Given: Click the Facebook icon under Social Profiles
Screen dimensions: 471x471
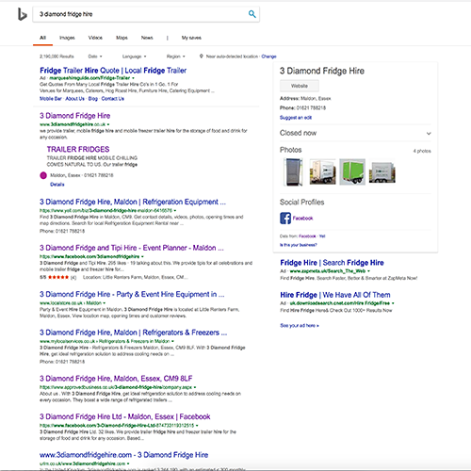Looking at the screenshot, I should click(285, 218).
